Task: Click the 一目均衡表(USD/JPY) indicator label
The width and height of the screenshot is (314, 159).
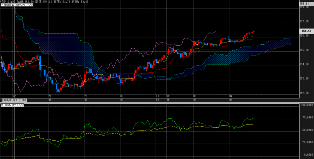Action: pyautogui.click(x=14, y=6)
